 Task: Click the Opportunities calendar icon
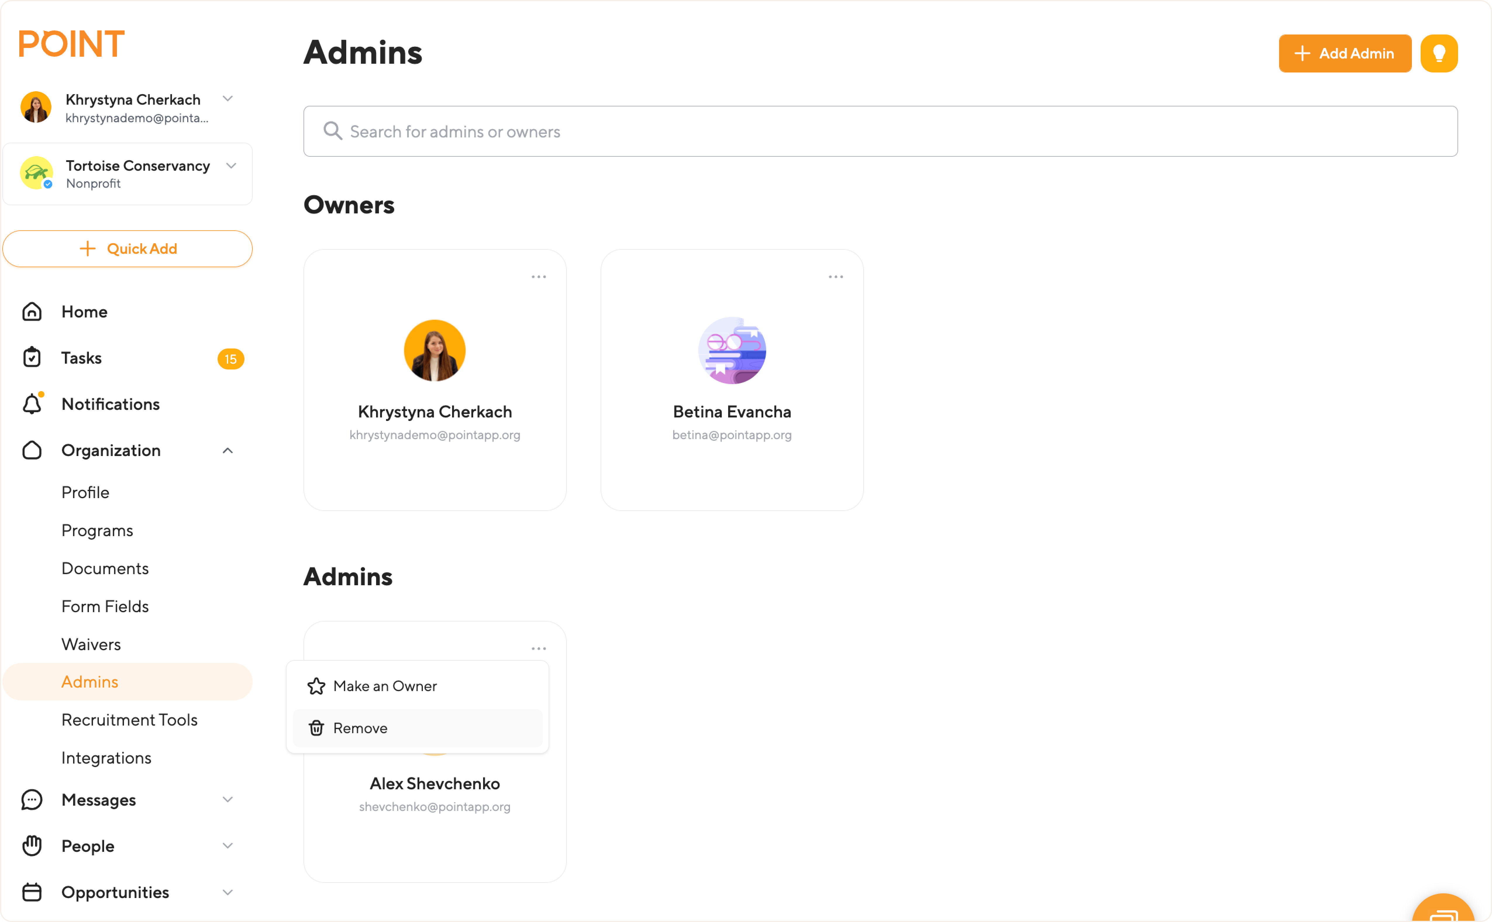[x=32, y=892]
